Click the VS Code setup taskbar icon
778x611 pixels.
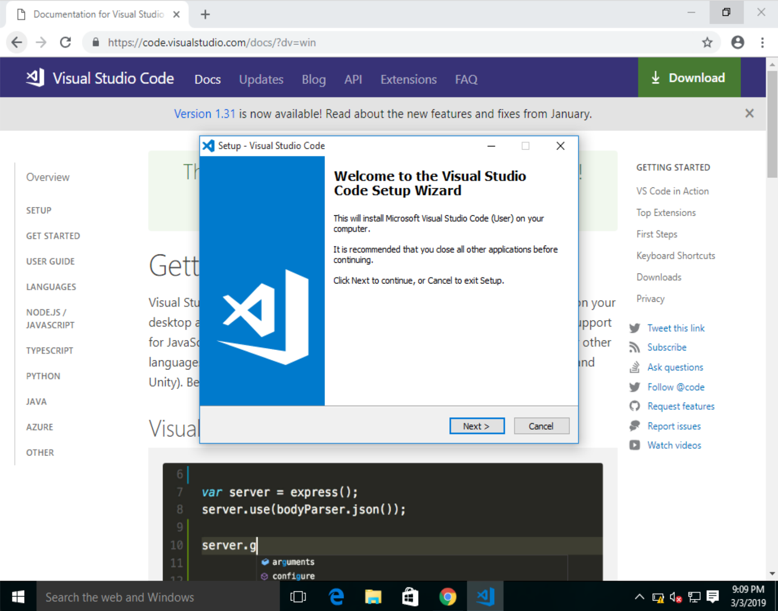pyautogui.click(x=485, y=597)
